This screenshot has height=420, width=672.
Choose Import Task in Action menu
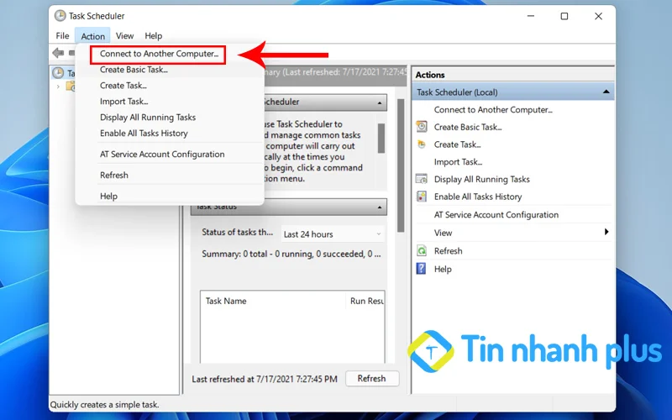point(123,102)
